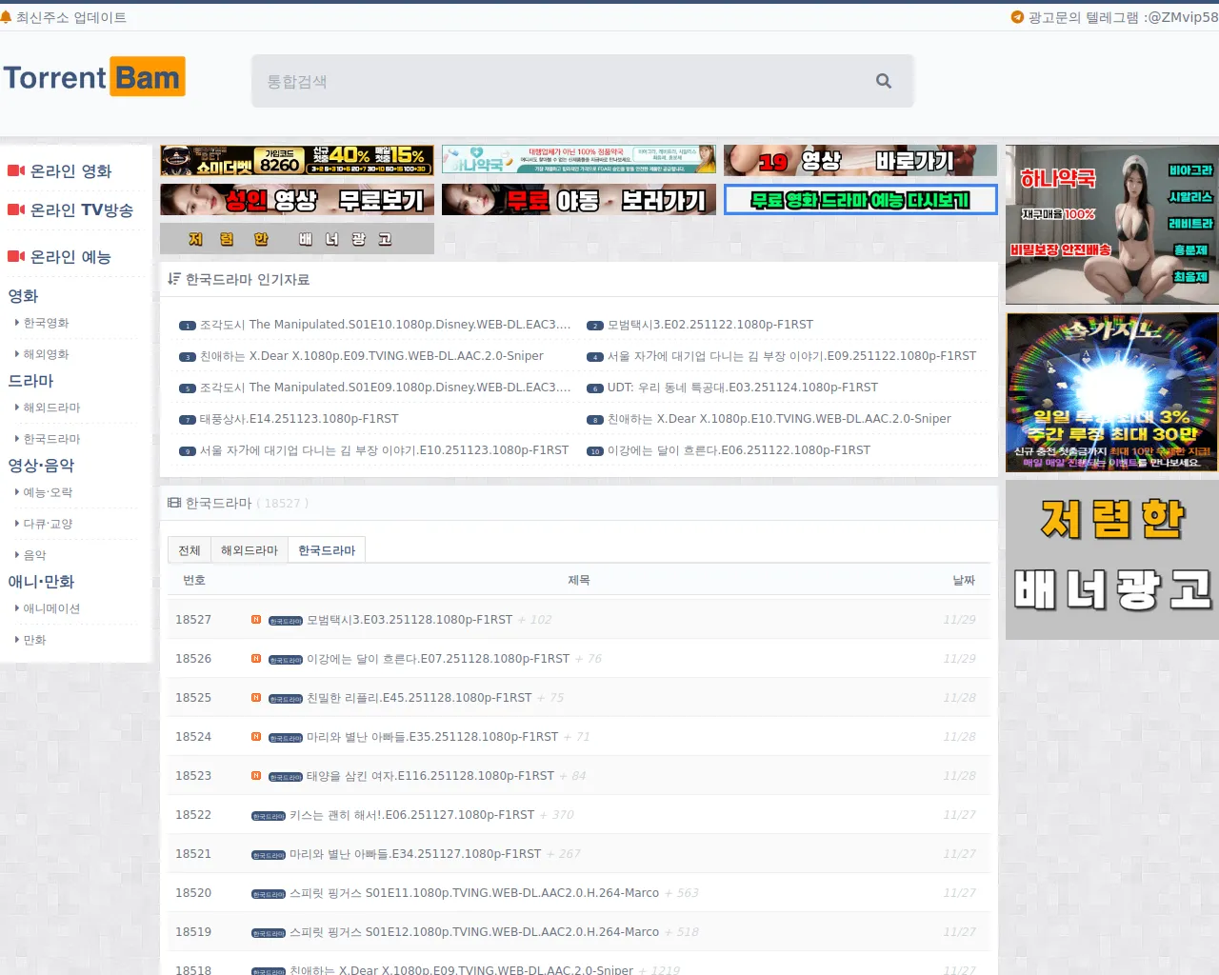The image size is (1219, 975).
Task: Select the 한국드라마 tab
Action: pyautogui.click(x=327, y=550)
